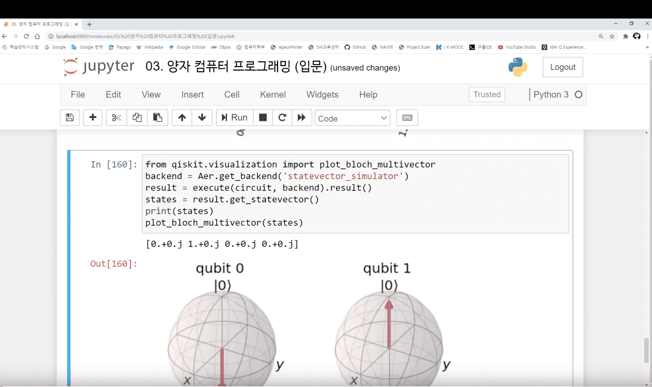Open the Project Euler bookmark
Viewport: 652px width, 387px height.
415,47
